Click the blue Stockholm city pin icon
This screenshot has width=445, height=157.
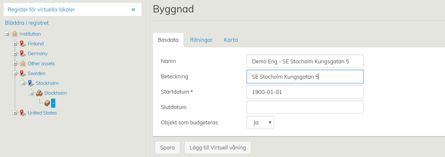[31, 83]
